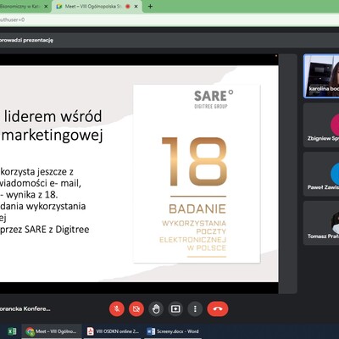The width and height of the screenshot is (339, 339).
Task: Turn the camera back on
Action: tap(136, 308)
